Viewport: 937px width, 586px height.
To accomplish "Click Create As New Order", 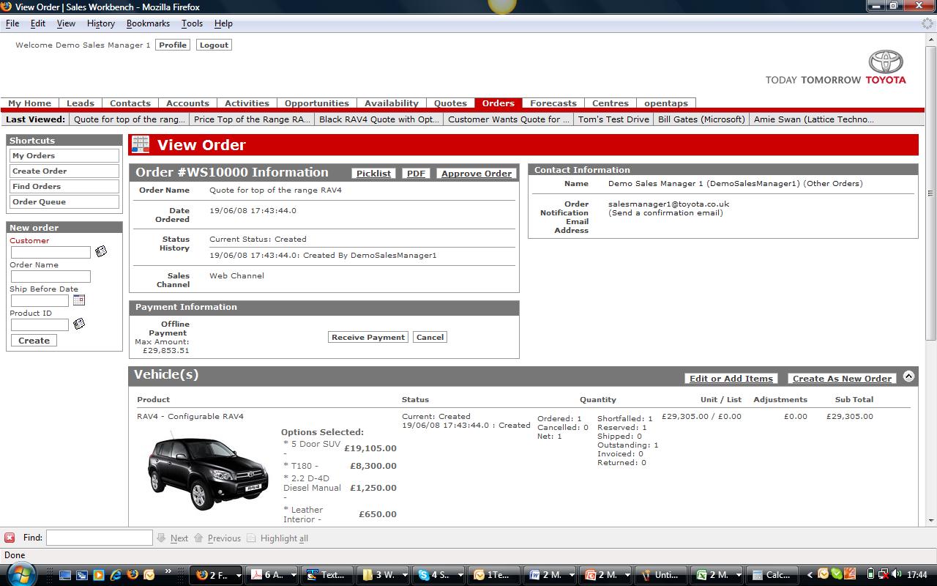I will point(843,379).
